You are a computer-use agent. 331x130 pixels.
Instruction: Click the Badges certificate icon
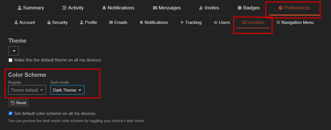pos(240,8)
